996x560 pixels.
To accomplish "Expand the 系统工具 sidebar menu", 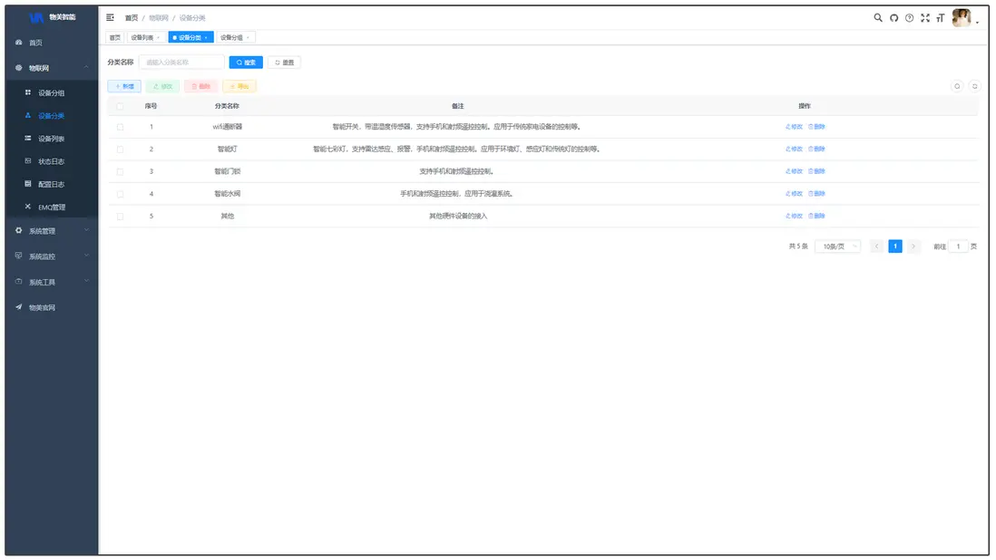I will 52,282.
